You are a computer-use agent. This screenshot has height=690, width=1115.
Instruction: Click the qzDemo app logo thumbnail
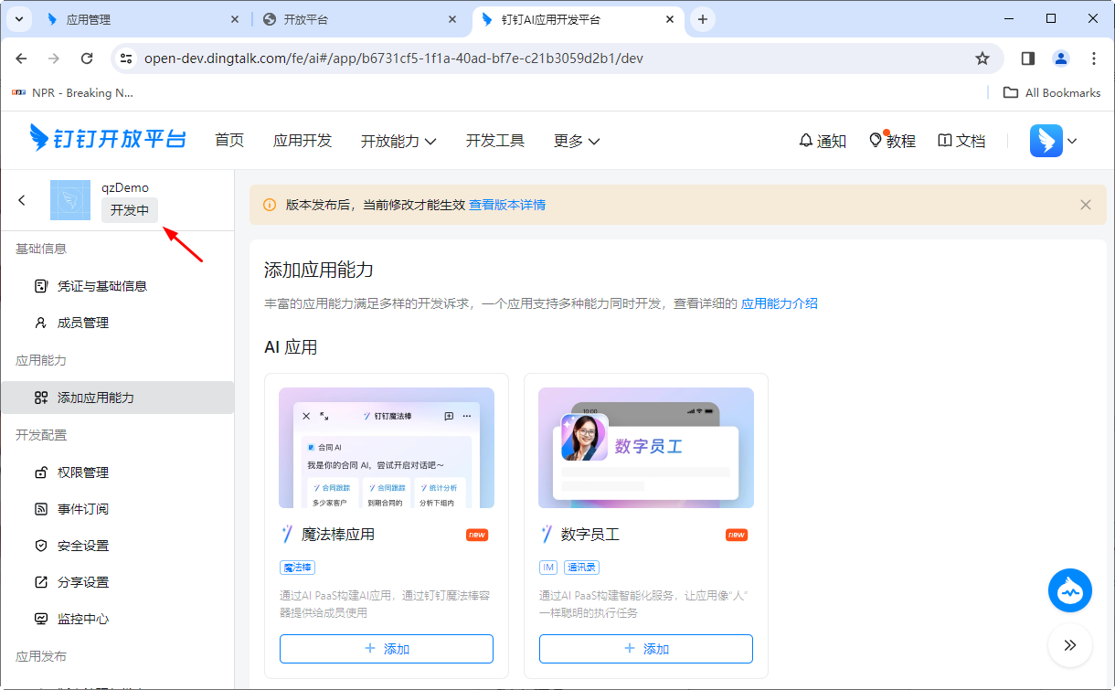70,200
